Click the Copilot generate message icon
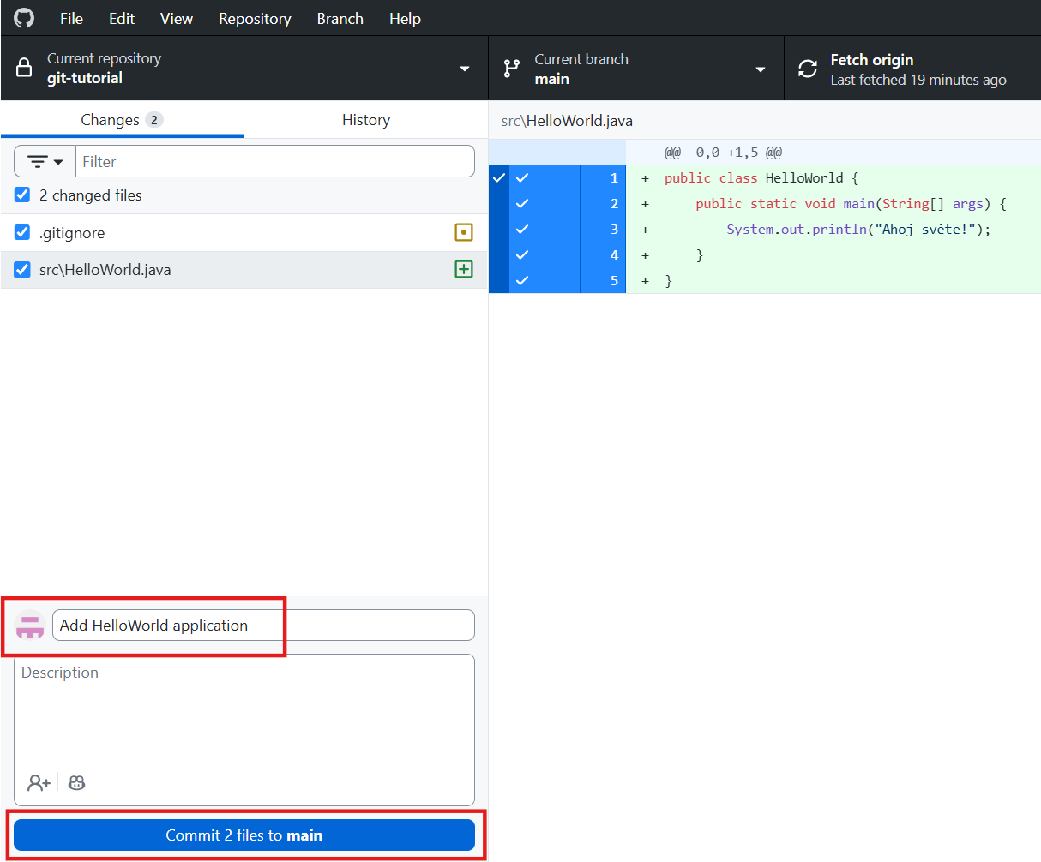1041x862 pixels. (76, 782)
